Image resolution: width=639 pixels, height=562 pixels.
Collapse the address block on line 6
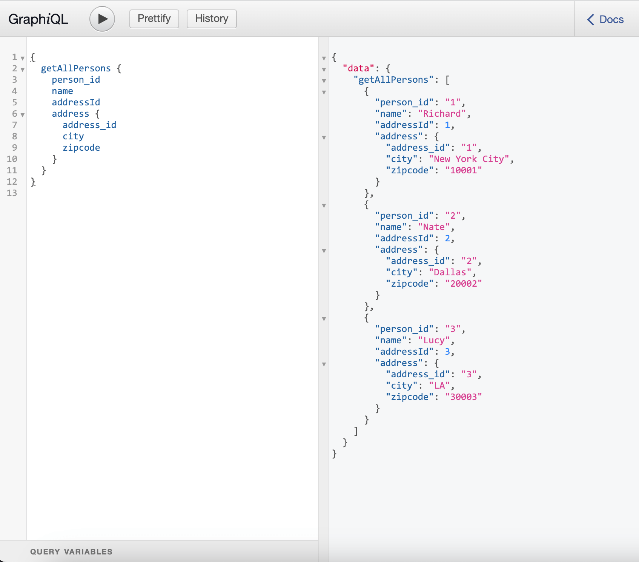22,115
